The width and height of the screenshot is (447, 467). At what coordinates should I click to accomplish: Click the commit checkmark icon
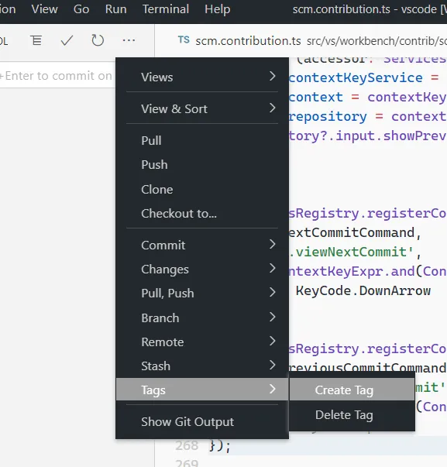click(67, 40)
